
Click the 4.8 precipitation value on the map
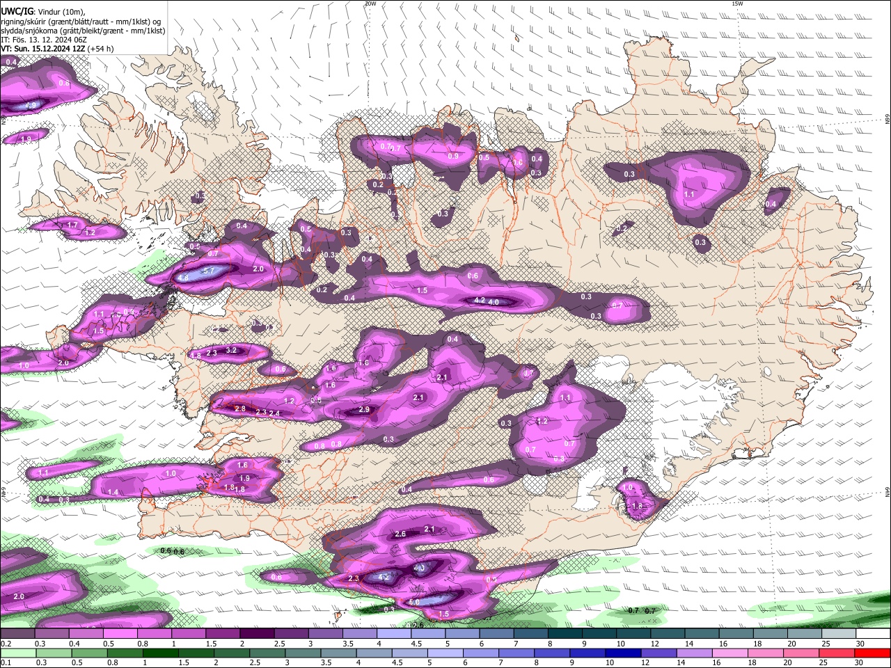[183, 278]
